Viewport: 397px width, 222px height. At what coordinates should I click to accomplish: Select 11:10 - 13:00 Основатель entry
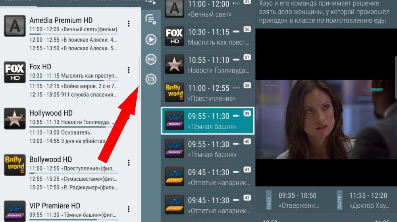tap(60, 132)
